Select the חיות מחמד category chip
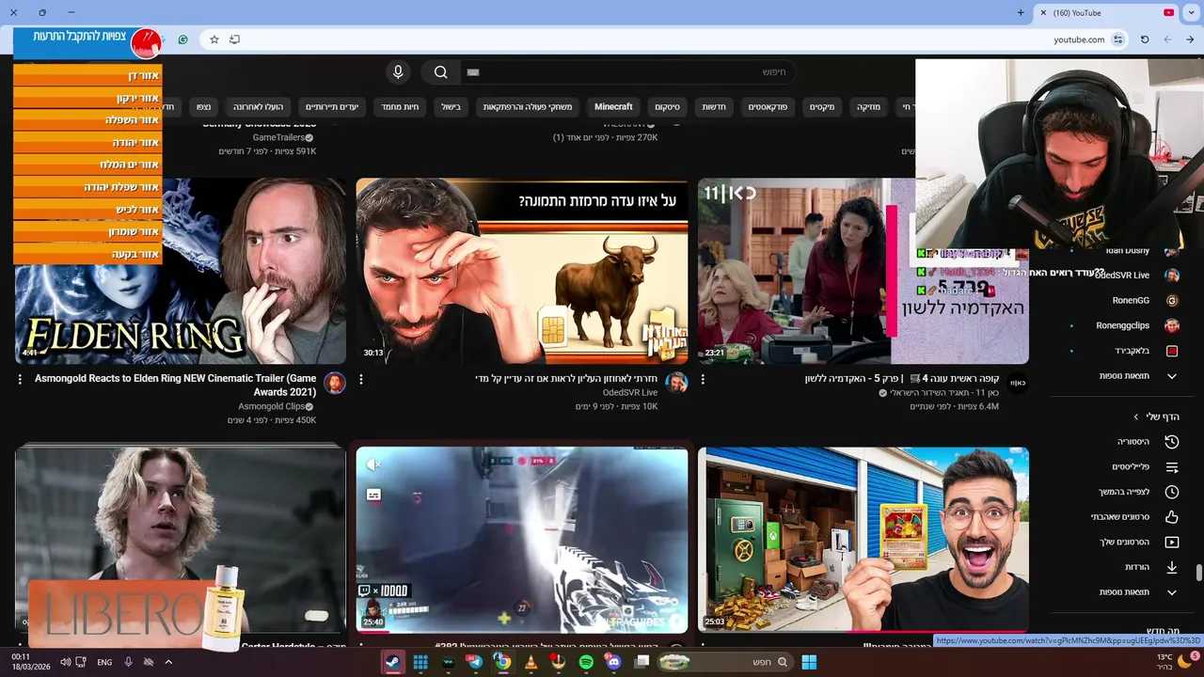The image size is (1204, 677). pyautogui.click(x=400, y=107)
